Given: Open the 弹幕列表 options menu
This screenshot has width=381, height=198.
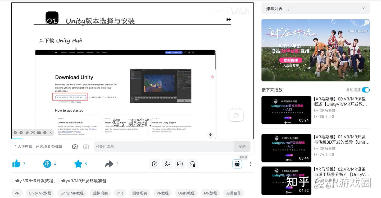Looking at the screenshot, I should (x=288, y=8).
